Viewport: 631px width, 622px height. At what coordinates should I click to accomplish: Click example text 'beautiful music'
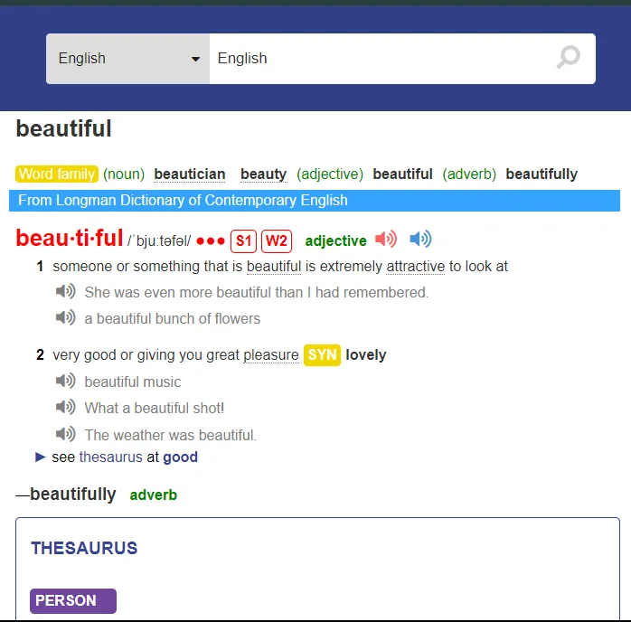point(133,382)
